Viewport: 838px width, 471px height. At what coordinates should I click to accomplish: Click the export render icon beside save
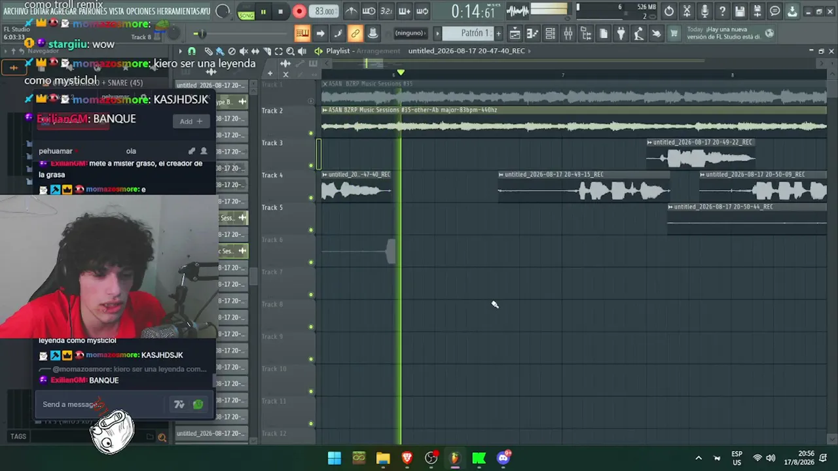coord(757,11)
